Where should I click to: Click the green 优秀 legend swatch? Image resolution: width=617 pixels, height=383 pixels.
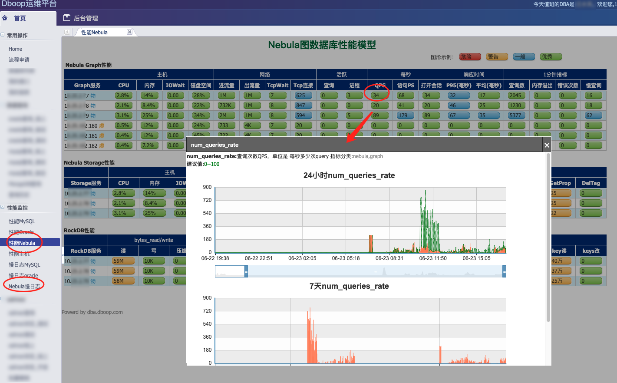[551, 57]
